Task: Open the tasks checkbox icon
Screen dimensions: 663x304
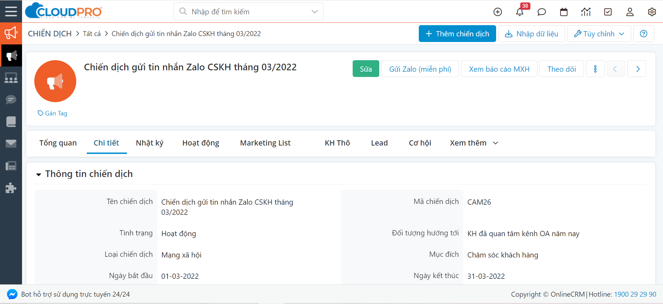Action: coord(608,12)
